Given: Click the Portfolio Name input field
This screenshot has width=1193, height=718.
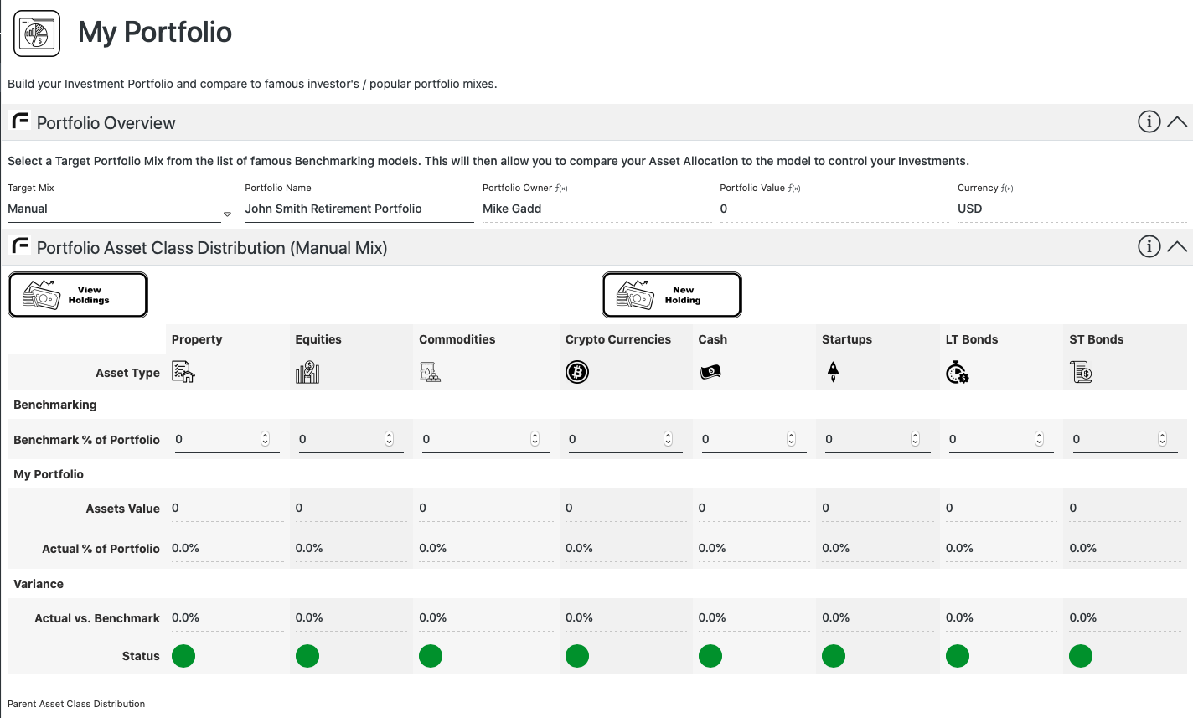Looking at the screenshot, I should coord(359,209).
